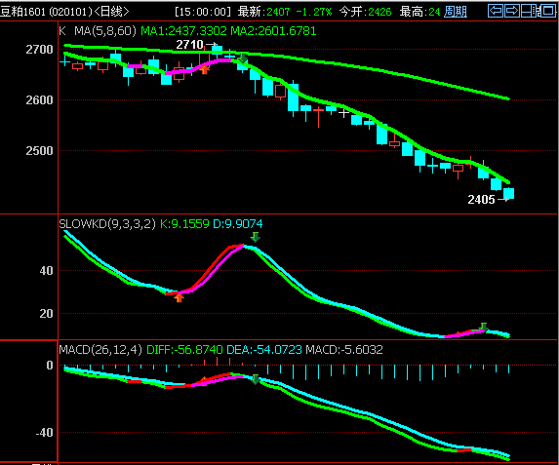Click the 豆粕1601 (020101) contract title
This screenshot has height=465, width=559.
click(47, 12)
